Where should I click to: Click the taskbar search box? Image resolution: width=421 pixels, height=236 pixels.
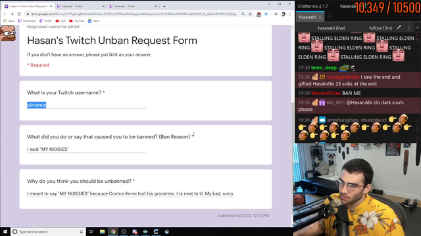click(x=48, y=231)
